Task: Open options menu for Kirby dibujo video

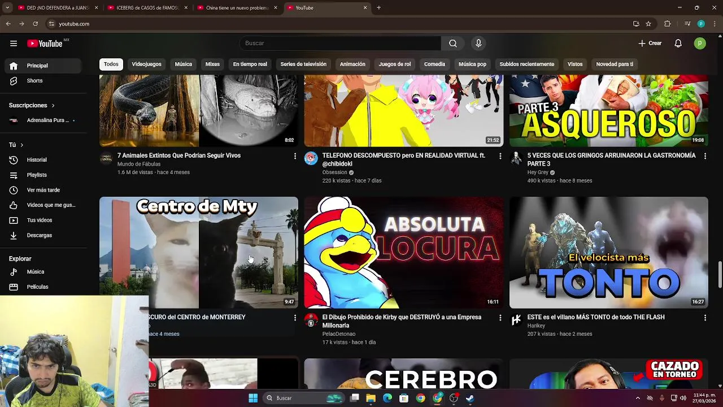Action: [x=500, y=318]
